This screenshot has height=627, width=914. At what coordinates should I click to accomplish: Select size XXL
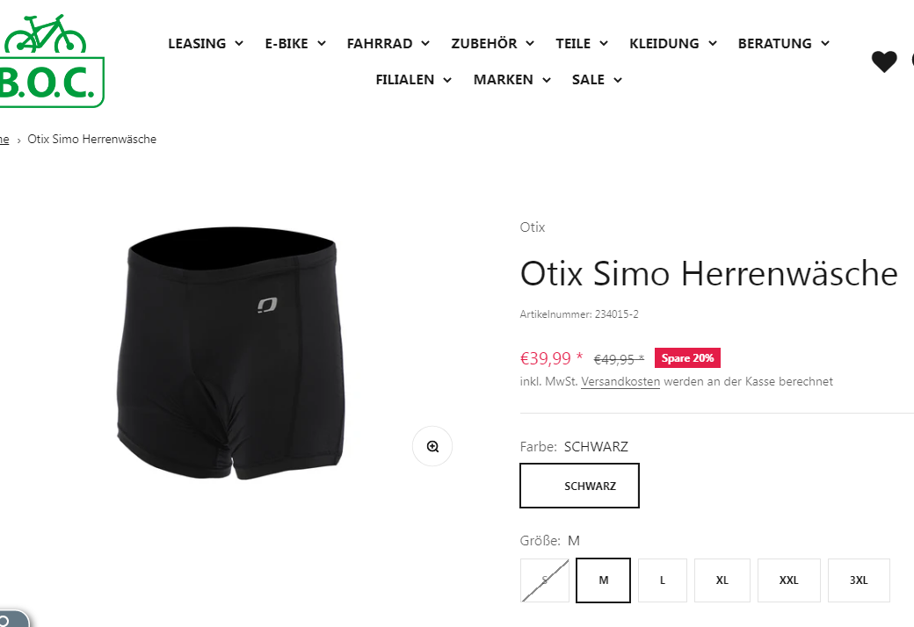pyautogui.click(x=788, y=580)
